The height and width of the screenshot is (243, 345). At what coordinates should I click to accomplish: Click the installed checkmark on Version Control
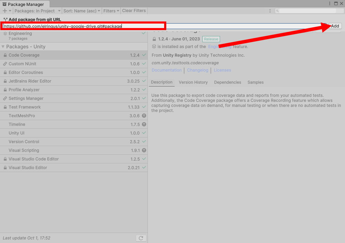pyautogui.click(x=144, y=141)
